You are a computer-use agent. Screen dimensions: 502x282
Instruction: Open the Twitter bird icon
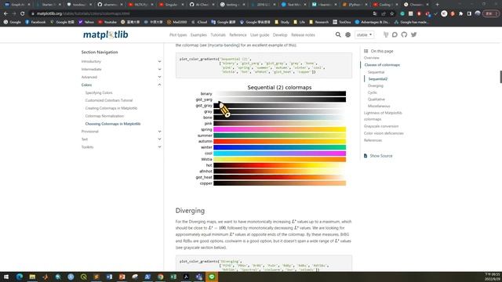point(413,34)
